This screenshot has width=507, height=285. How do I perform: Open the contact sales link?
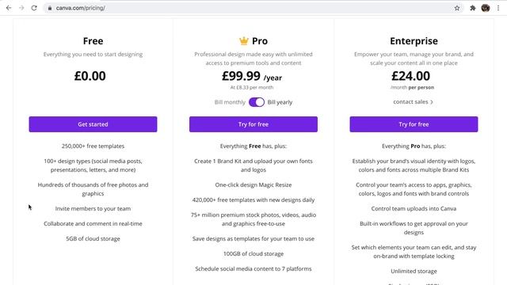coord(413,102)
